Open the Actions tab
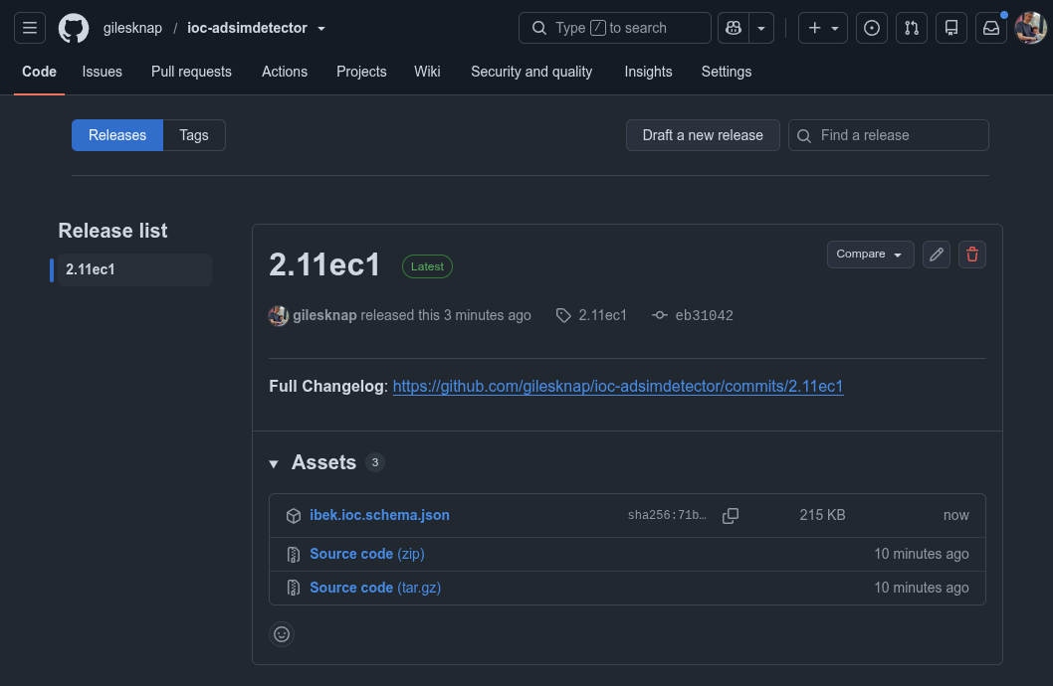Image resolution: width=1053 pixels, height=686 pixels. coord(285,72)
